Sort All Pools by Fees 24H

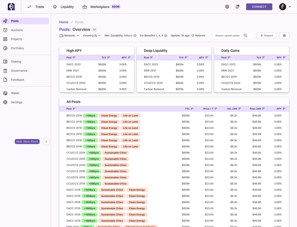pyautogui.click(x=257, y=109)
